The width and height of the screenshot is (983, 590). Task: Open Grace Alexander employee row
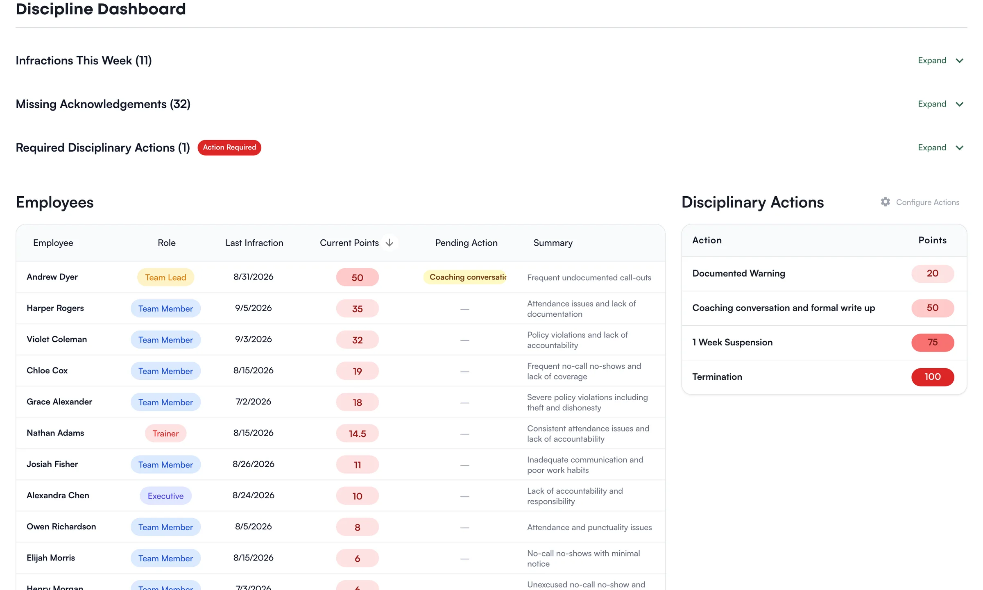[x=340, y=402]
